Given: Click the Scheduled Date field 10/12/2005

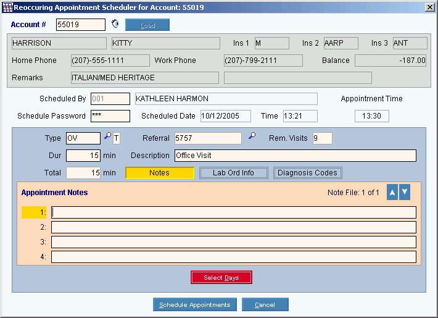Looking at the screenshot, I should coord(226,116).
